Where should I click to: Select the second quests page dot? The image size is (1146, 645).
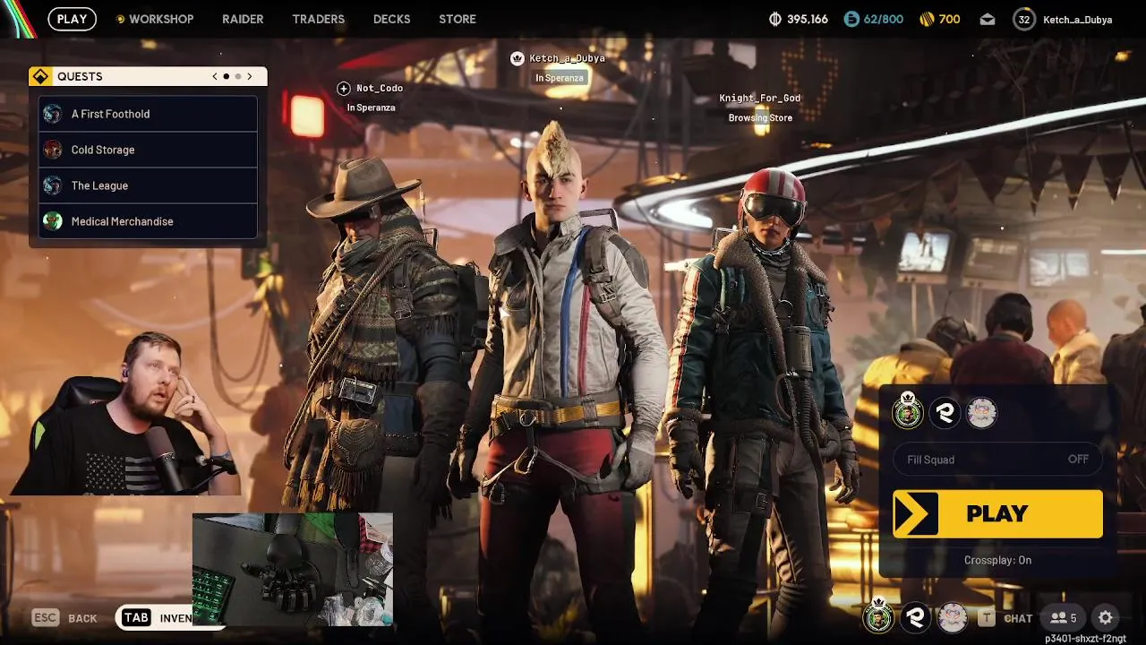pyautogui.click(x=238, y=76)
